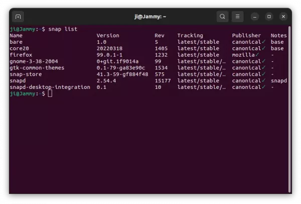
Task: Click the Version column header
Action: [108, 36]
